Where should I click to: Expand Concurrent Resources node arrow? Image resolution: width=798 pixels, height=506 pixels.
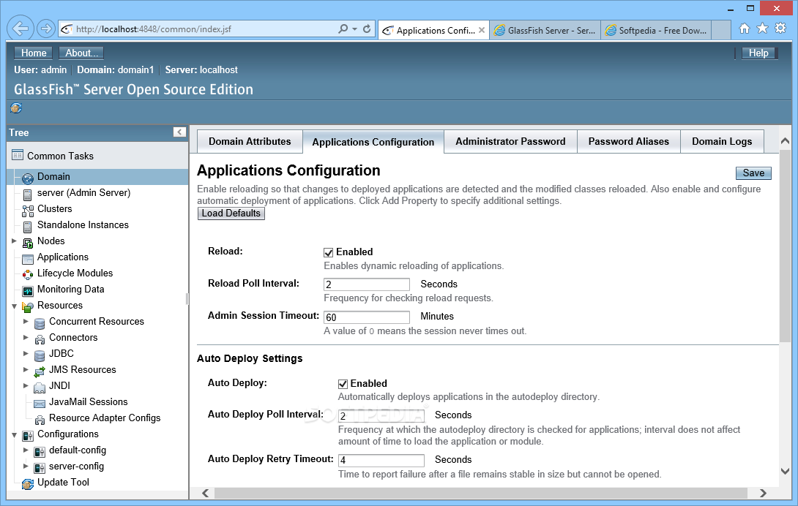(26, 322)
